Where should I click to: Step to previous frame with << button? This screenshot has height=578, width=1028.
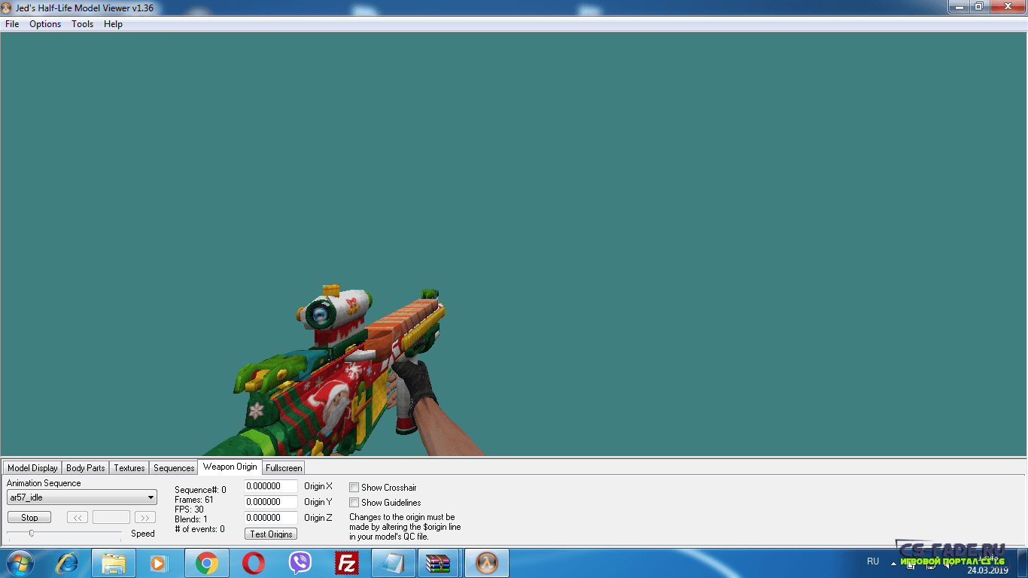point(78,517)
